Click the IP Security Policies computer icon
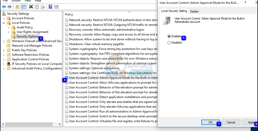258x131 pixels. click(x=9, y=64)
